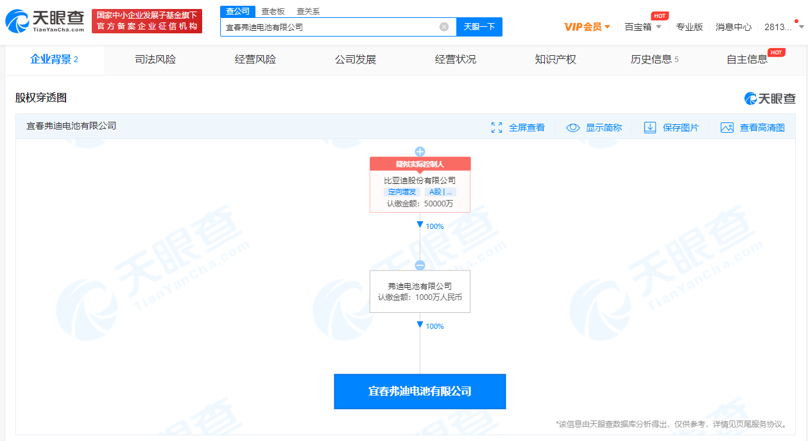
Task: Select the 查老板 search tab
Action: [273, 12]
